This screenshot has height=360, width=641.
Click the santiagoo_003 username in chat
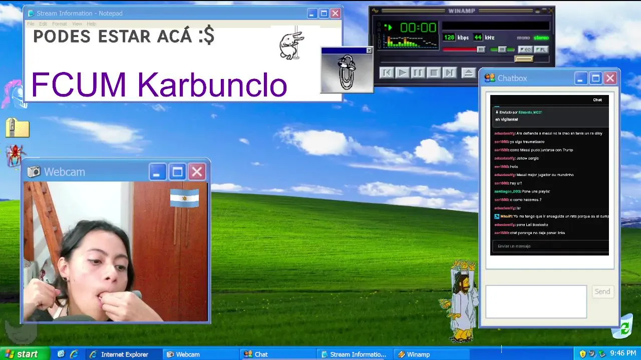point(507,191)
